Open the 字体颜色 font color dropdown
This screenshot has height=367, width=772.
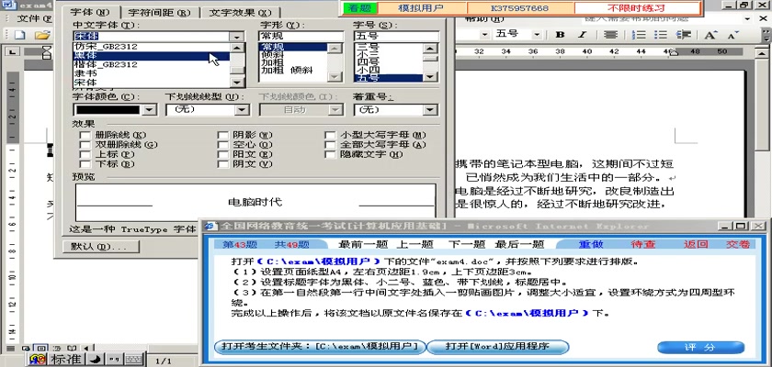[x=149, y=109]
